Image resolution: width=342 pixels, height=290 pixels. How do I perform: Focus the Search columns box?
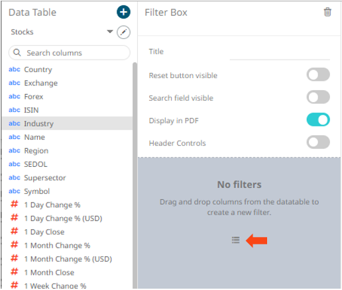pyautogui.click(x=70, y=53)
